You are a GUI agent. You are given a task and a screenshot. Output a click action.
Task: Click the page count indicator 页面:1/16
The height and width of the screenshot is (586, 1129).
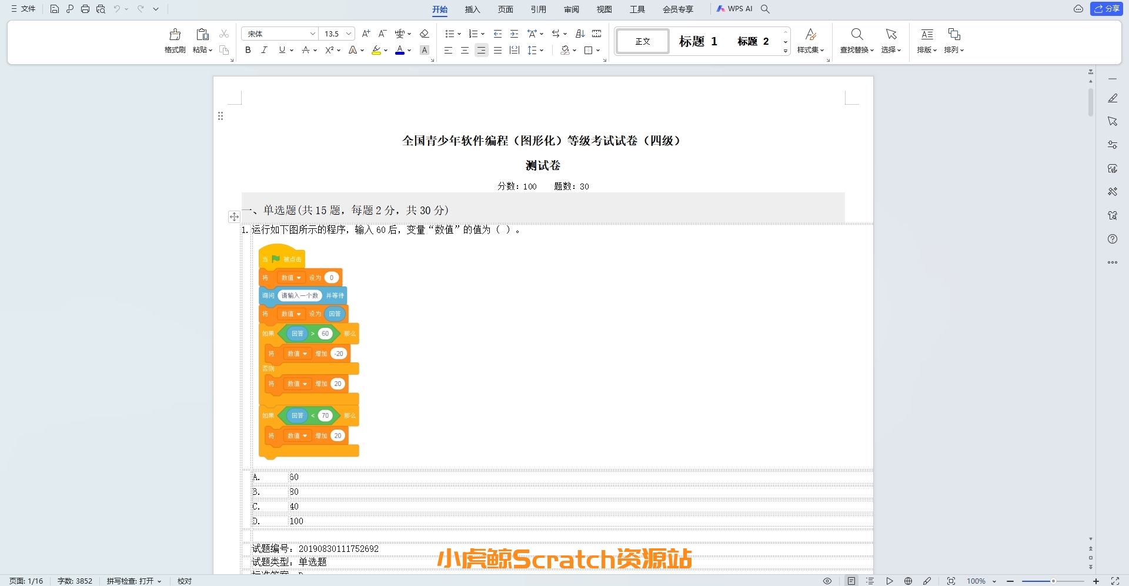[26, 581]
